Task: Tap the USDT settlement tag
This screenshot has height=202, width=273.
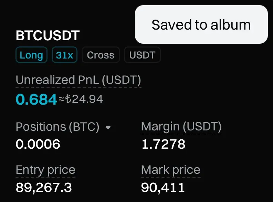Action: click(142, 55)
